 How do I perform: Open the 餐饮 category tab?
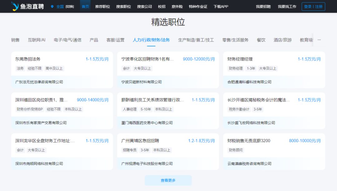point(261,40)
